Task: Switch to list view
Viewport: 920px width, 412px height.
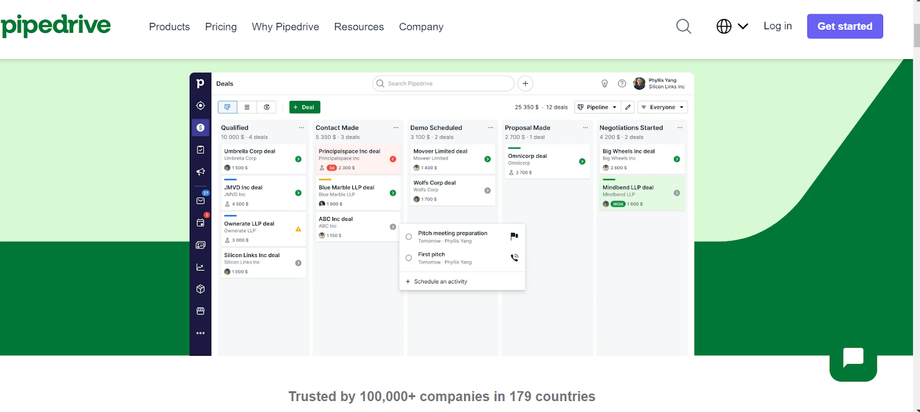Action: pyautogui.click(x=247, y=107)
